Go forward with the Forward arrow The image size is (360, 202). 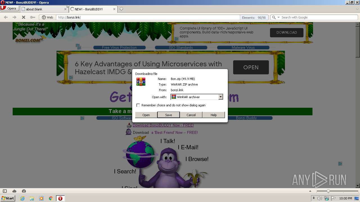[15, 17]
